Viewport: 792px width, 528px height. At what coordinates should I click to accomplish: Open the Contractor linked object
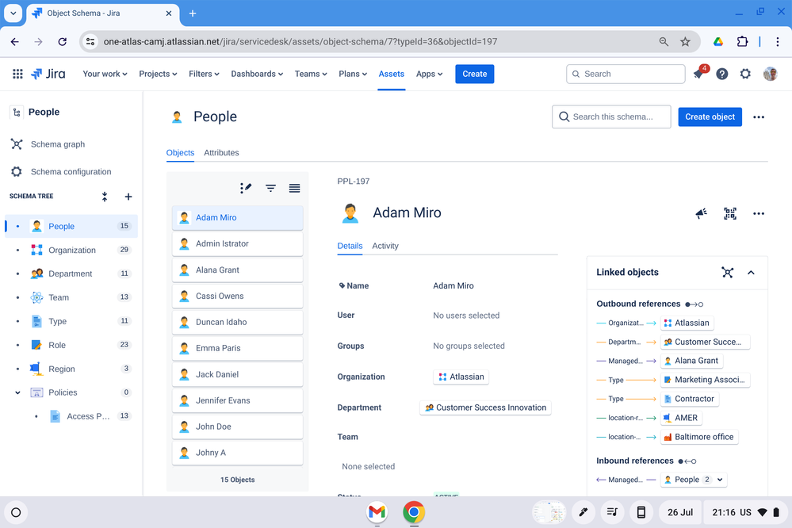pyautogui.click(x=690, y=399)
